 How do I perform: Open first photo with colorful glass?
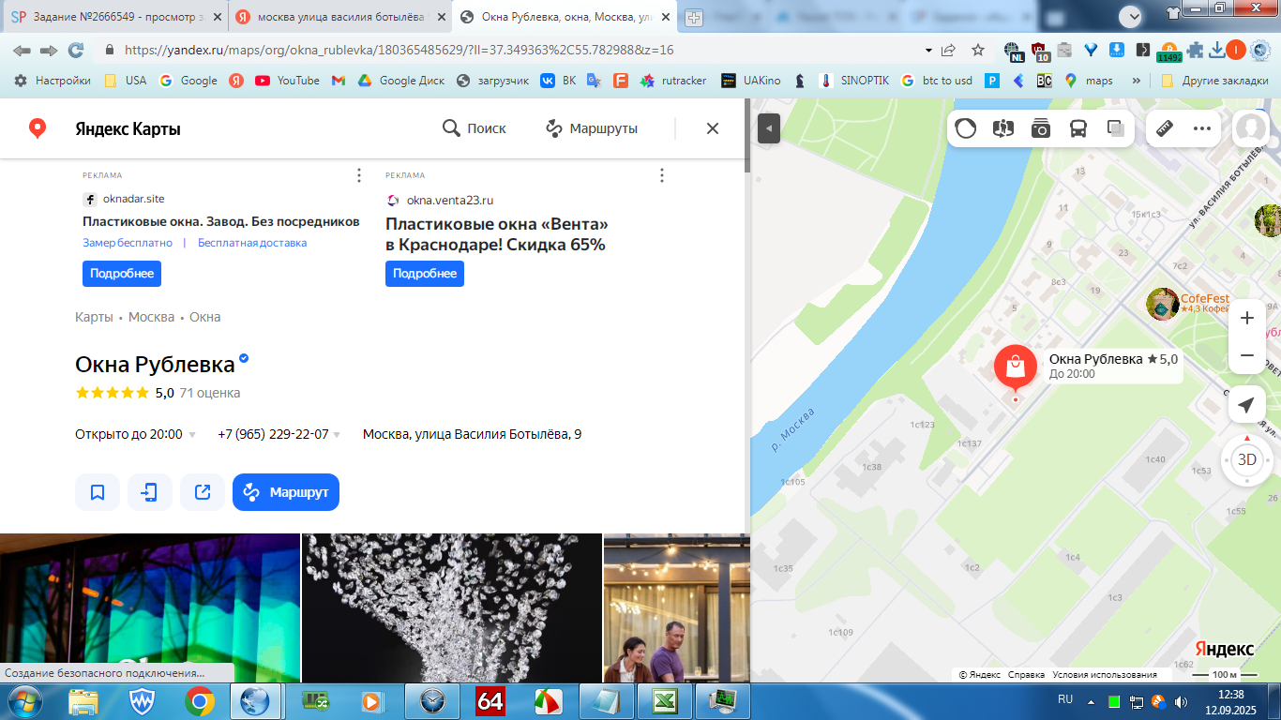point(150,607)
